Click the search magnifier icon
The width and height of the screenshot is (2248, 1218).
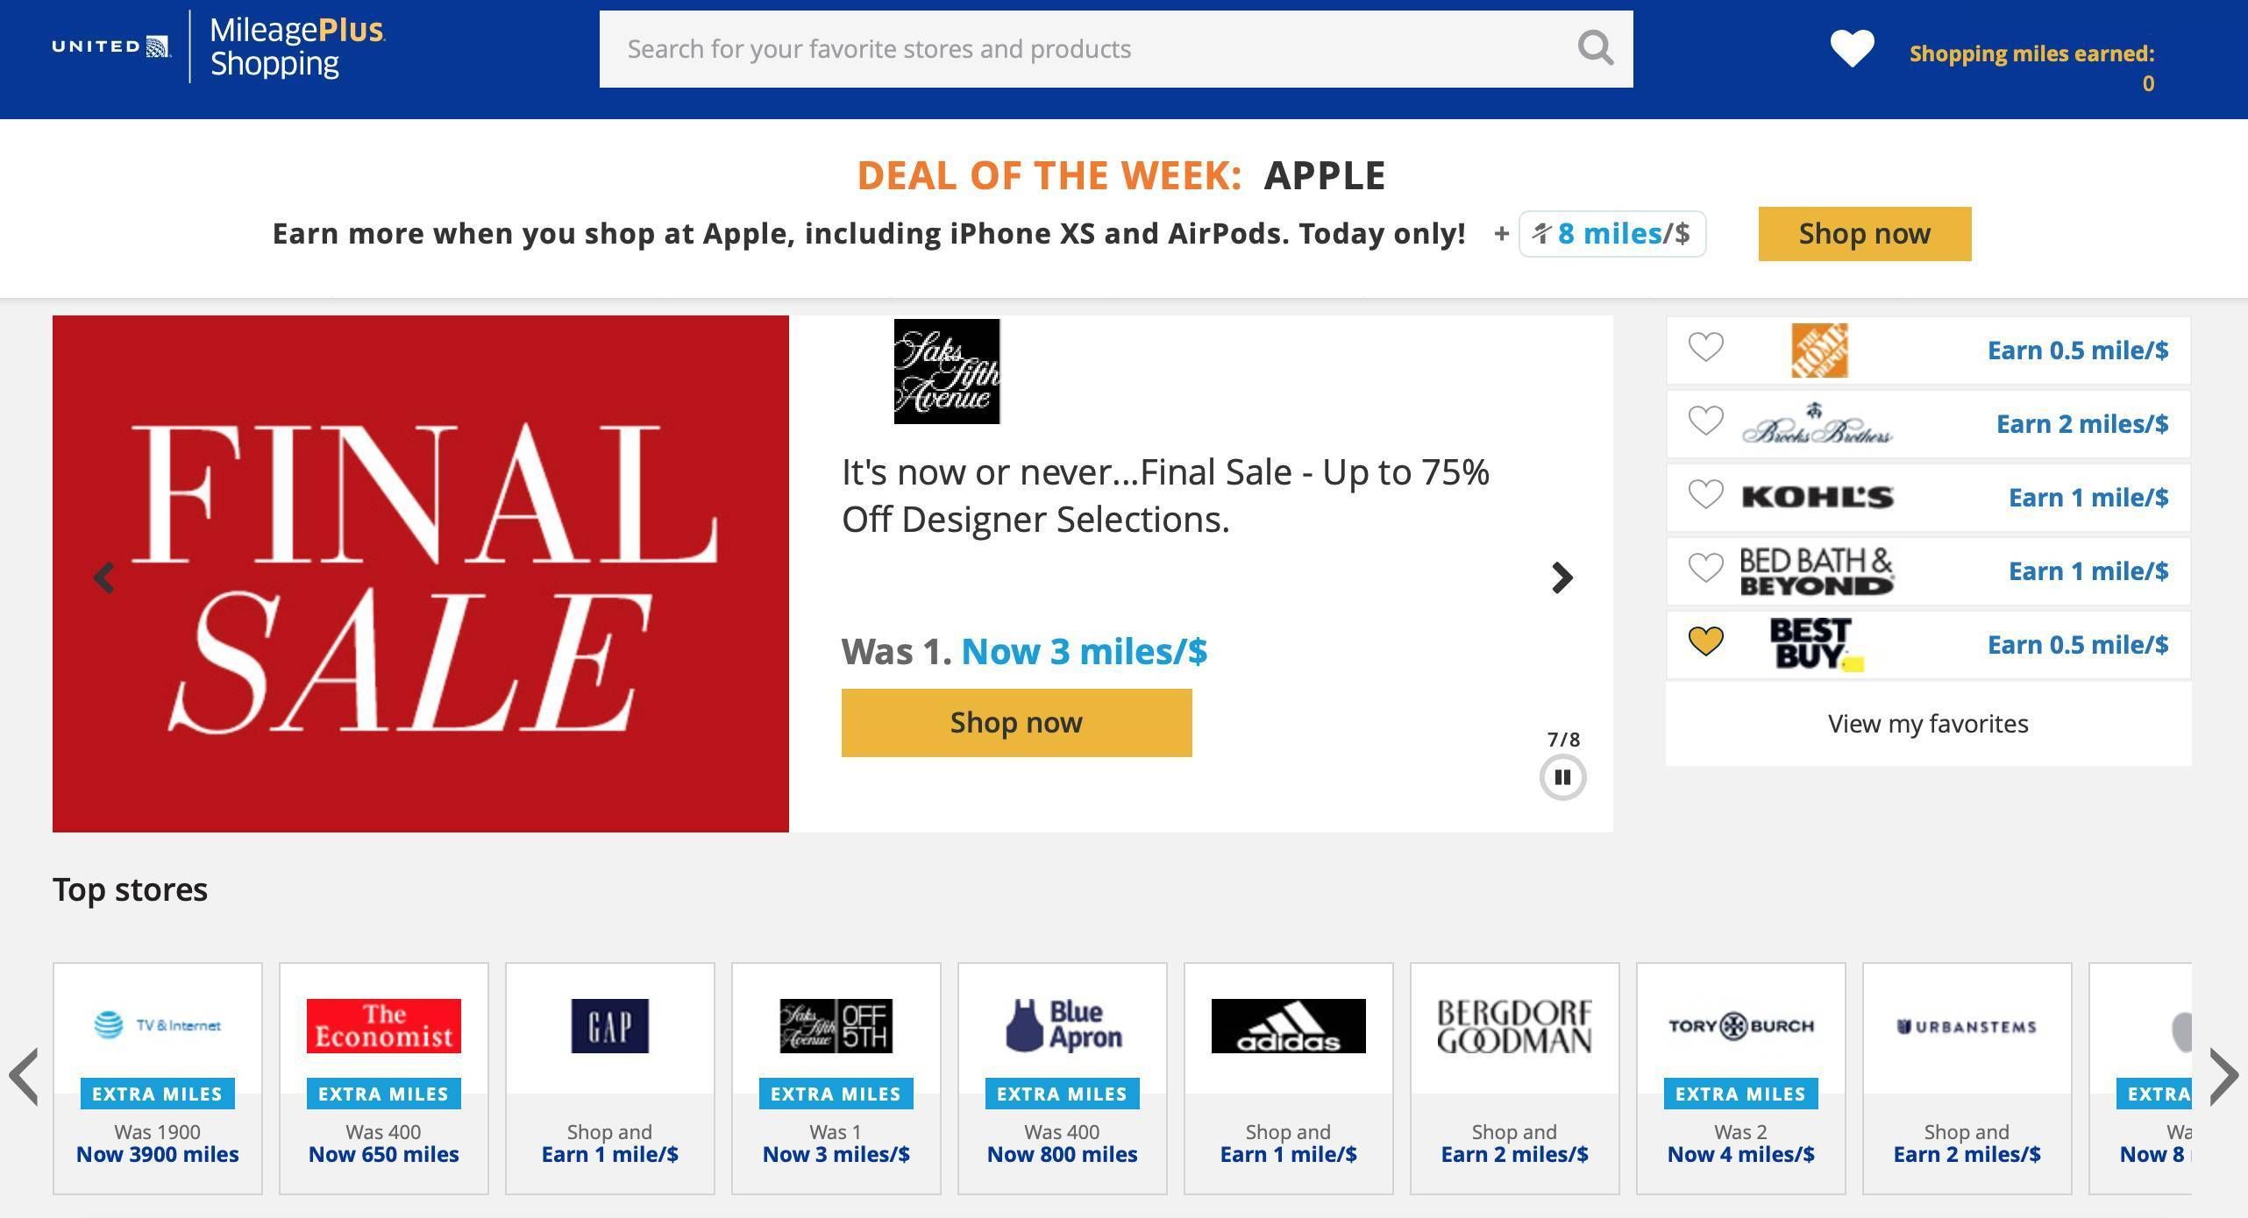1595,49
